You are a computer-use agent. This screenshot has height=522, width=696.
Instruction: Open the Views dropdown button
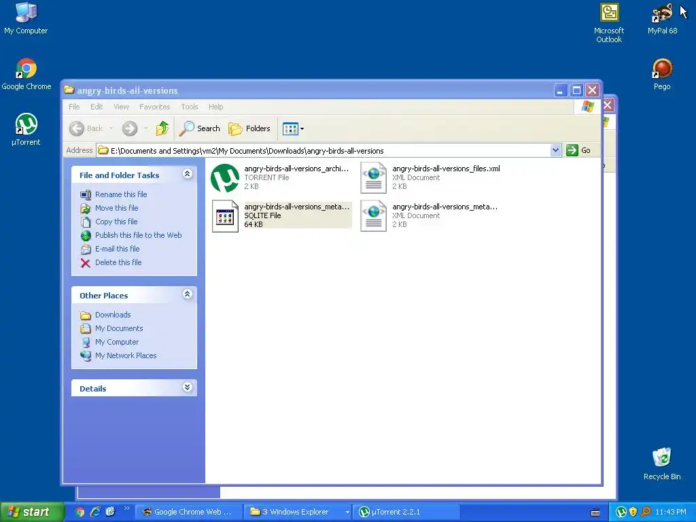click(293, 128)
